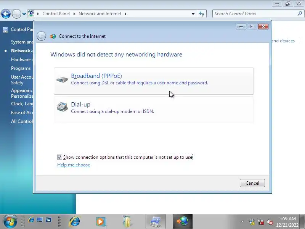This screenshot has width=305, height=229.
Task: Show hidden system tray icons
Action: [x=242, y=222]
